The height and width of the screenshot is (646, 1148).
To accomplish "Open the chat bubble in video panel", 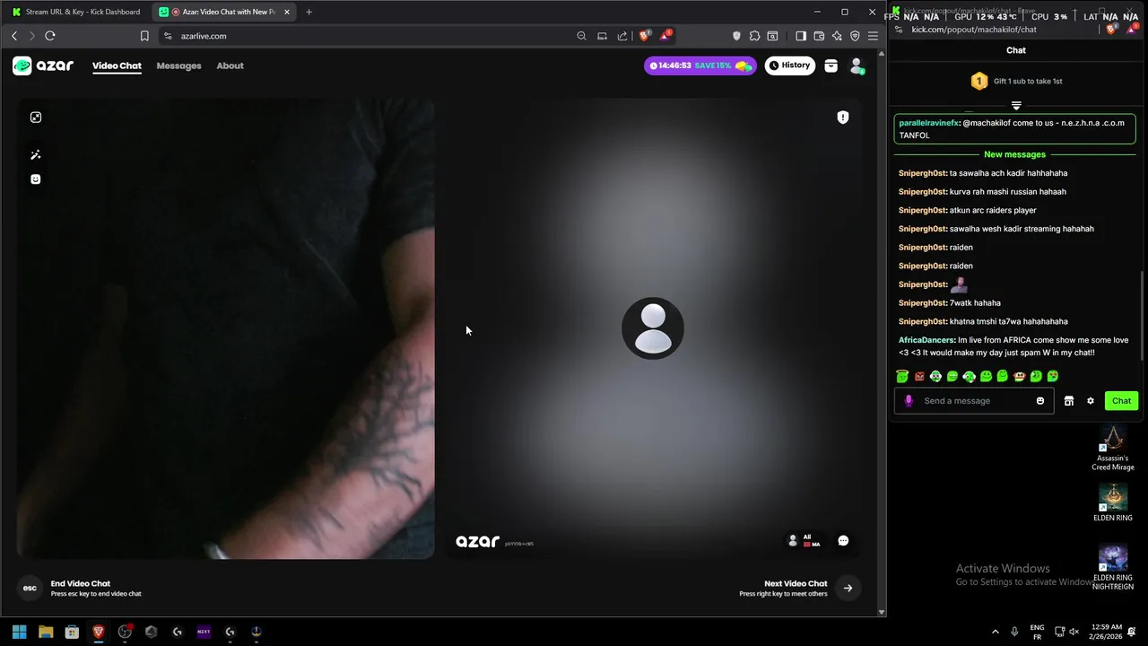I will point(843,540).
